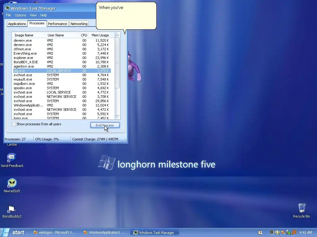
Task: Switch to the Applications tab
Action: pos(17,24)
